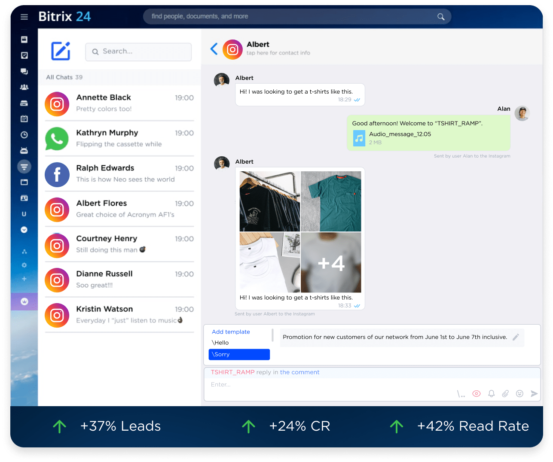Open the emoji picker smiley icon
Viewport: 553px width, 462px height.
click(519, 394)
